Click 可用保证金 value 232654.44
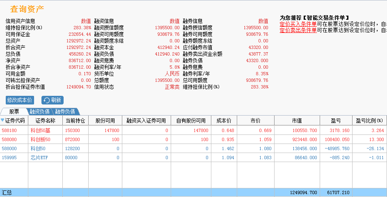 (80, 34)
